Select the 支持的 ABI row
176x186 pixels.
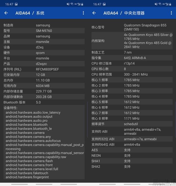[132, 132]
